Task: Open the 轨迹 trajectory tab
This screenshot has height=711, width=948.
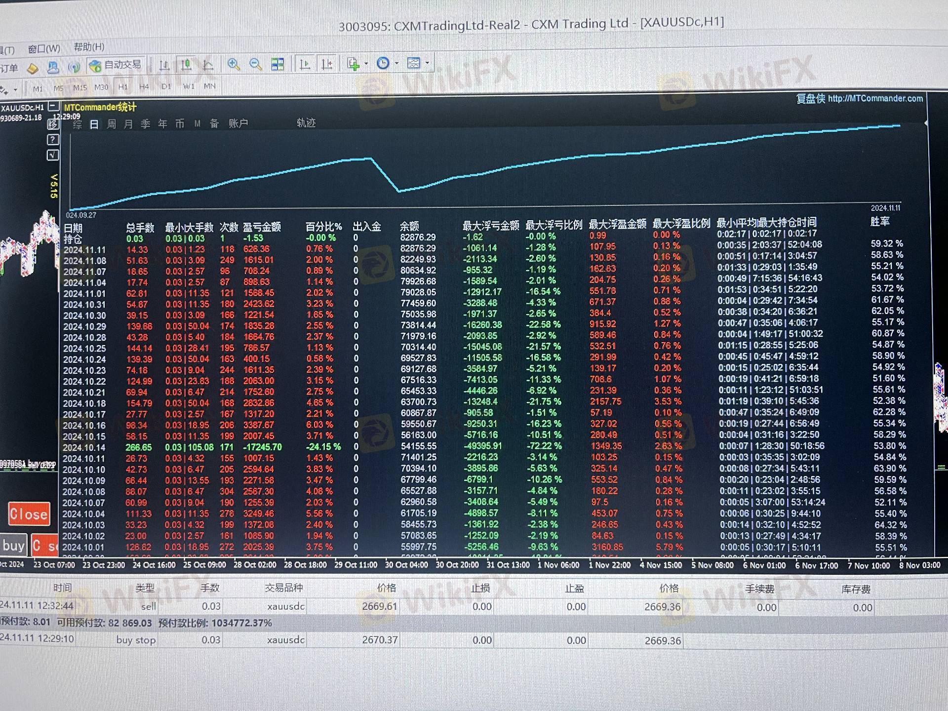Action: 306,122
